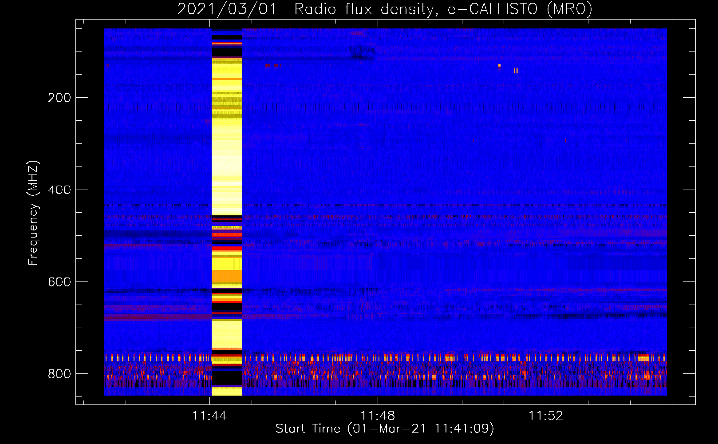Click the bright yellow burst column in spectrogram
Viewport: 718px width, 444px height.
227,212
